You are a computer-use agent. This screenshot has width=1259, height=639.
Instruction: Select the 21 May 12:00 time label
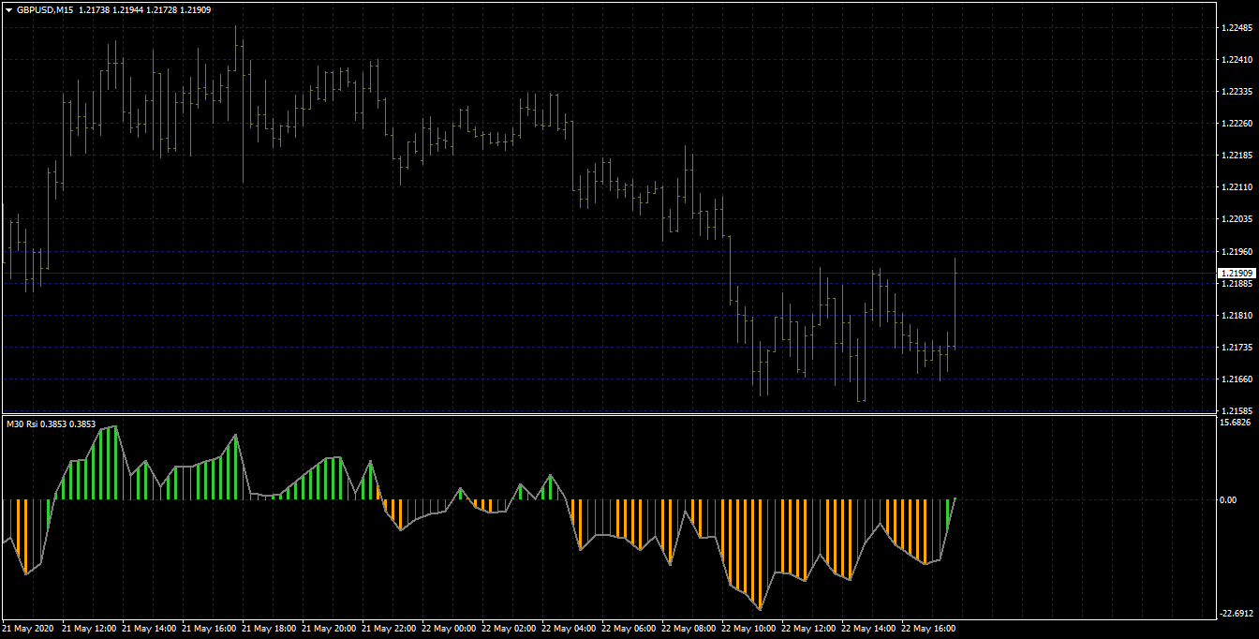tap(88, 629)
